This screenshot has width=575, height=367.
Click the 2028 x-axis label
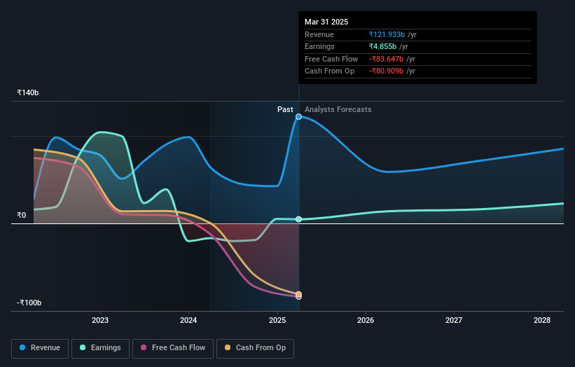(542, 320)
